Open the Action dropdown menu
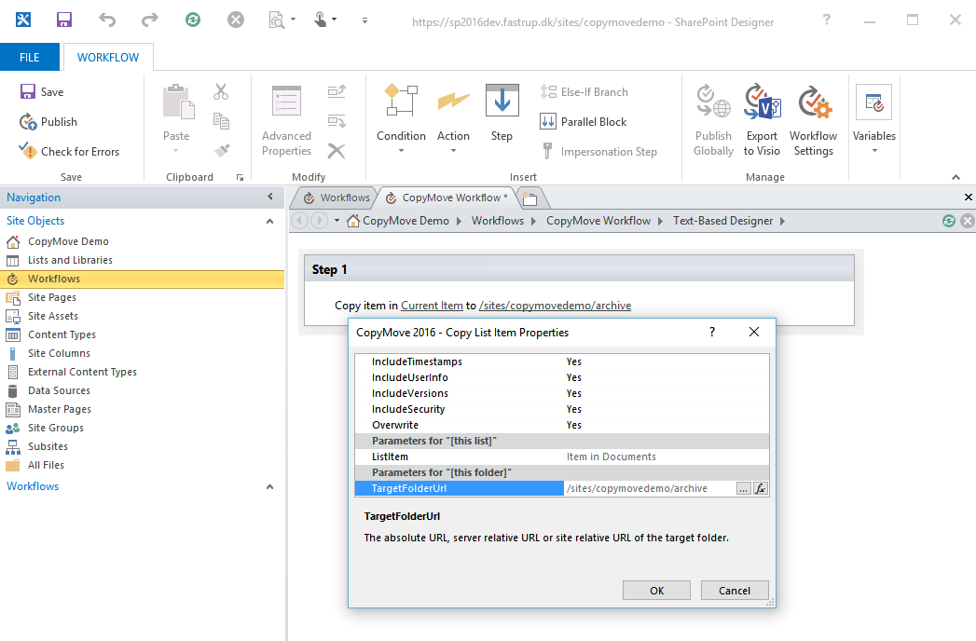Screen dimensions: 976x641 point(453,142)
